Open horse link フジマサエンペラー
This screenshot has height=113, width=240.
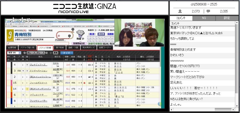pos(38,101)
